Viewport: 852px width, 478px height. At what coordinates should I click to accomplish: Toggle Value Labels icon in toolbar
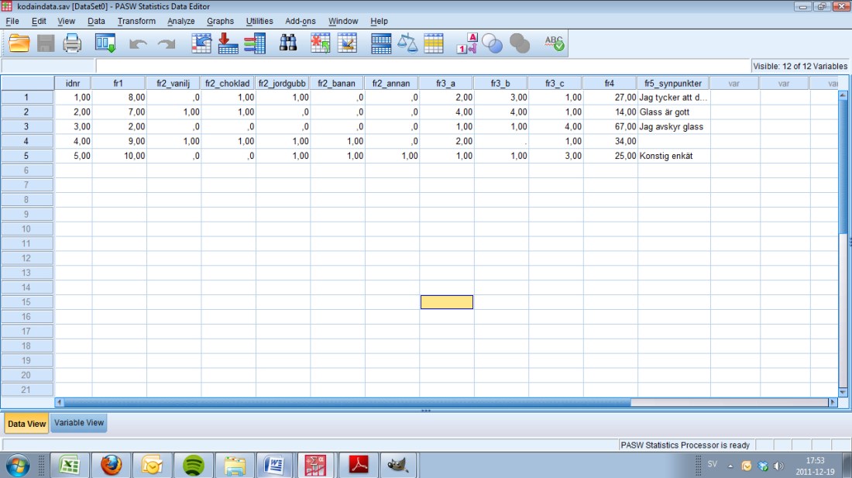coord(467,44)
